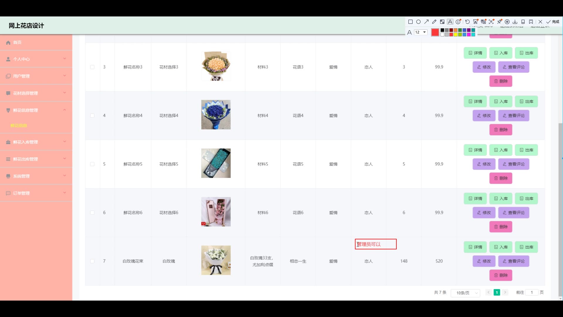Tick the checkbox for 白玫瑰花束 row
The image size is (563, 317).
pos(92,261)
